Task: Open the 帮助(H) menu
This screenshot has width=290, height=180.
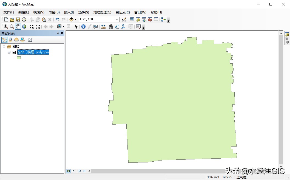Action: pos(156,12)
